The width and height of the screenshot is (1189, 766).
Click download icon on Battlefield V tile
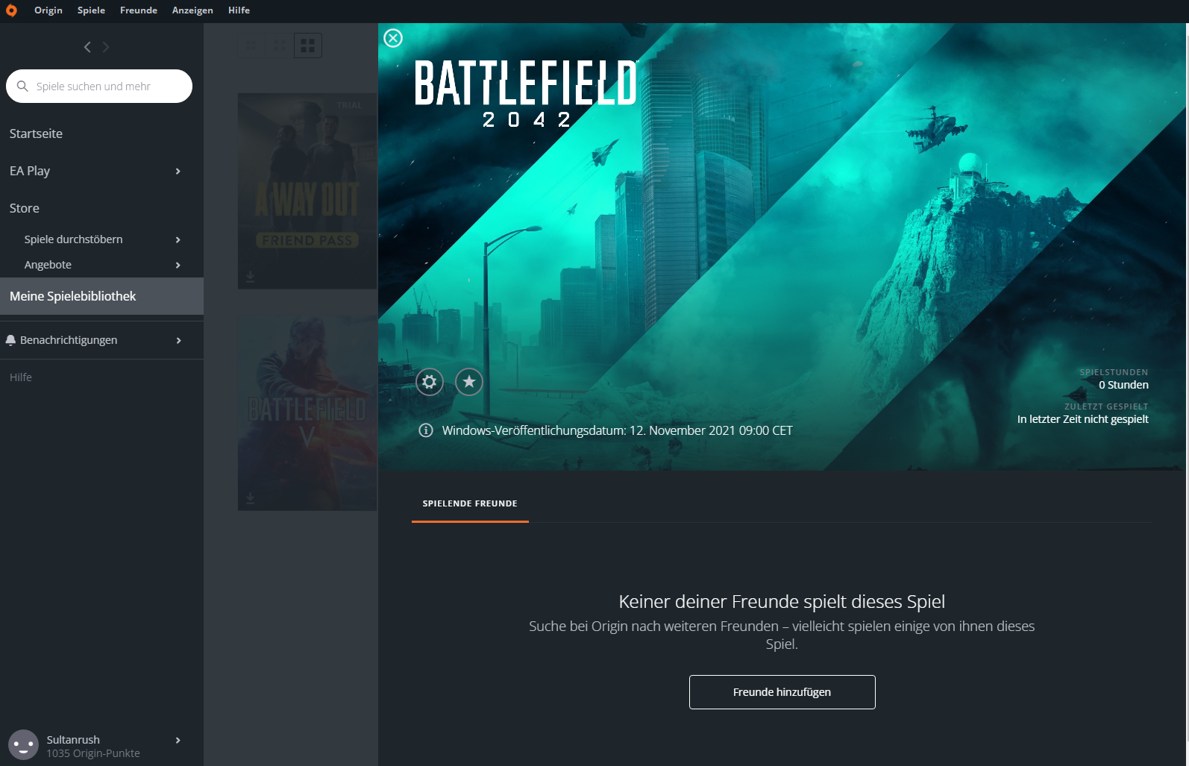[250, 497]
